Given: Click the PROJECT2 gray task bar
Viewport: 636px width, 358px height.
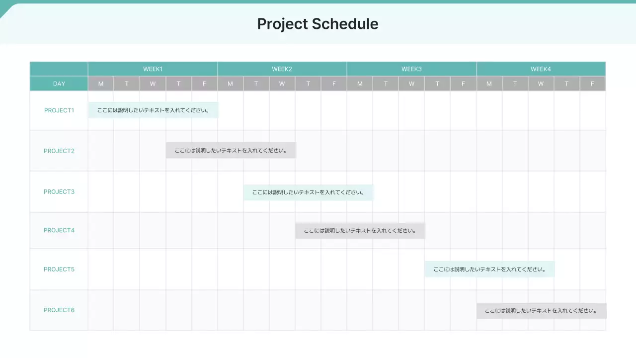Looking at the screenshot, I should pyautogui.click(x=231, y=150).
